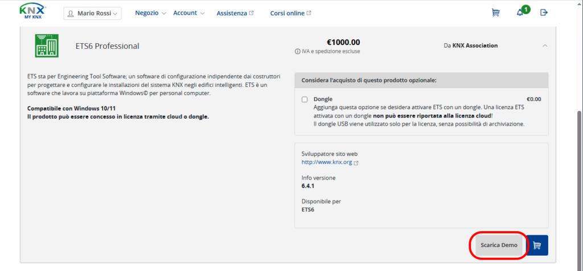Image resolution: width=583 pixels, height=271 pixels.
Task: Expand the Negozio menu
Action: (x=150, y=13)
